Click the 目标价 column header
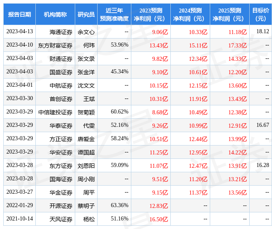Viewport: 272px width, 229px height. [260, 15]
